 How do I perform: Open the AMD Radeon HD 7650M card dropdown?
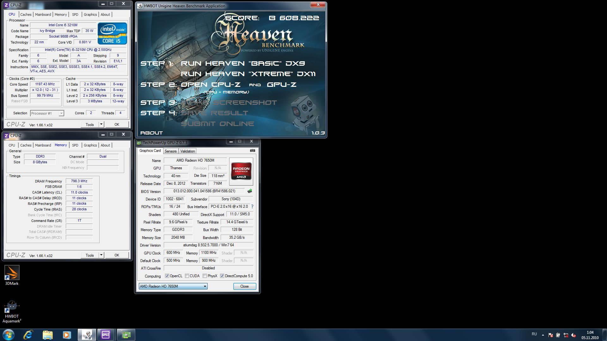173,286
